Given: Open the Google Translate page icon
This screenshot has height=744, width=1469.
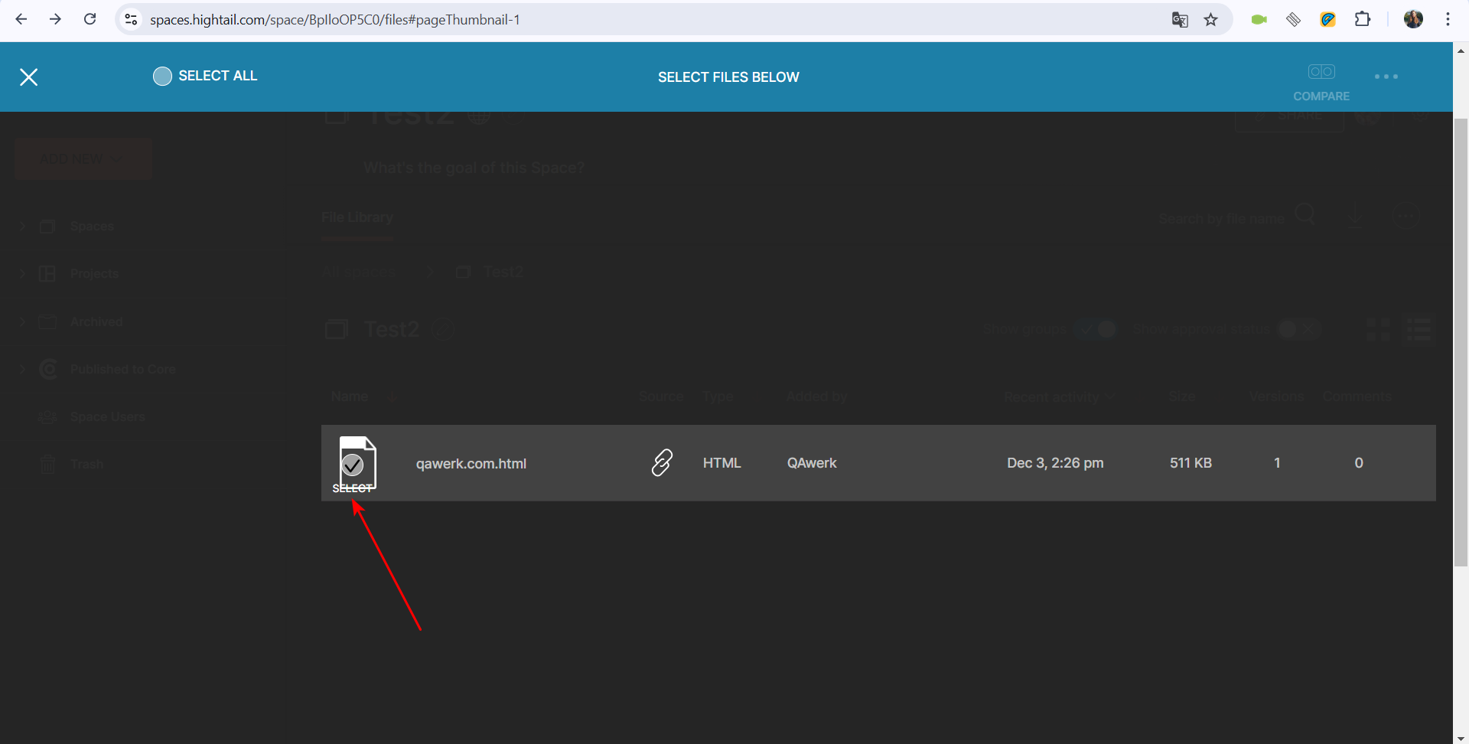Looking at the screenshot, I should (1180, 20).
